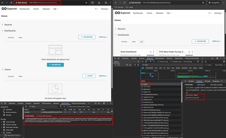This screenshot has width=226, height=138.
Task: Expand Recents section in left window
Action: (x=2, y=25)
